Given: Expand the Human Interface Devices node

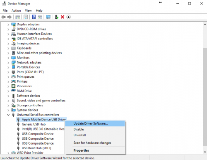Looking at the screenshot, I should click(x=8, y=34).
